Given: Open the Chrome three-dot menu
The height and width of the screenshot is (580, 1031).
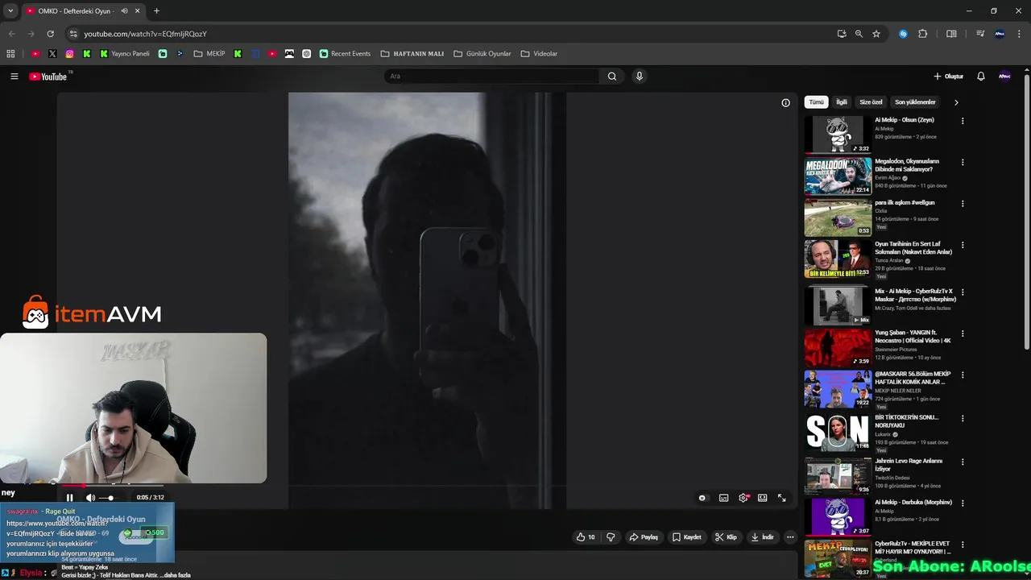Looking at the screenshot, I should [1020, 34].
